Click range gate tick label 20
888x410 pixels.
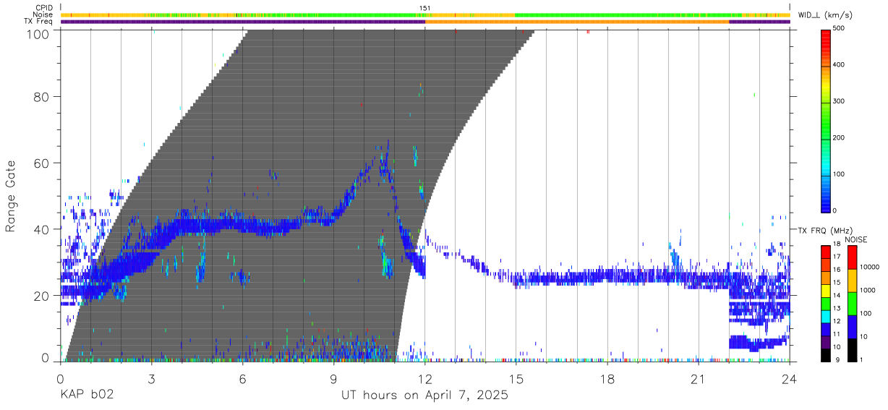[x=42, y=296]
